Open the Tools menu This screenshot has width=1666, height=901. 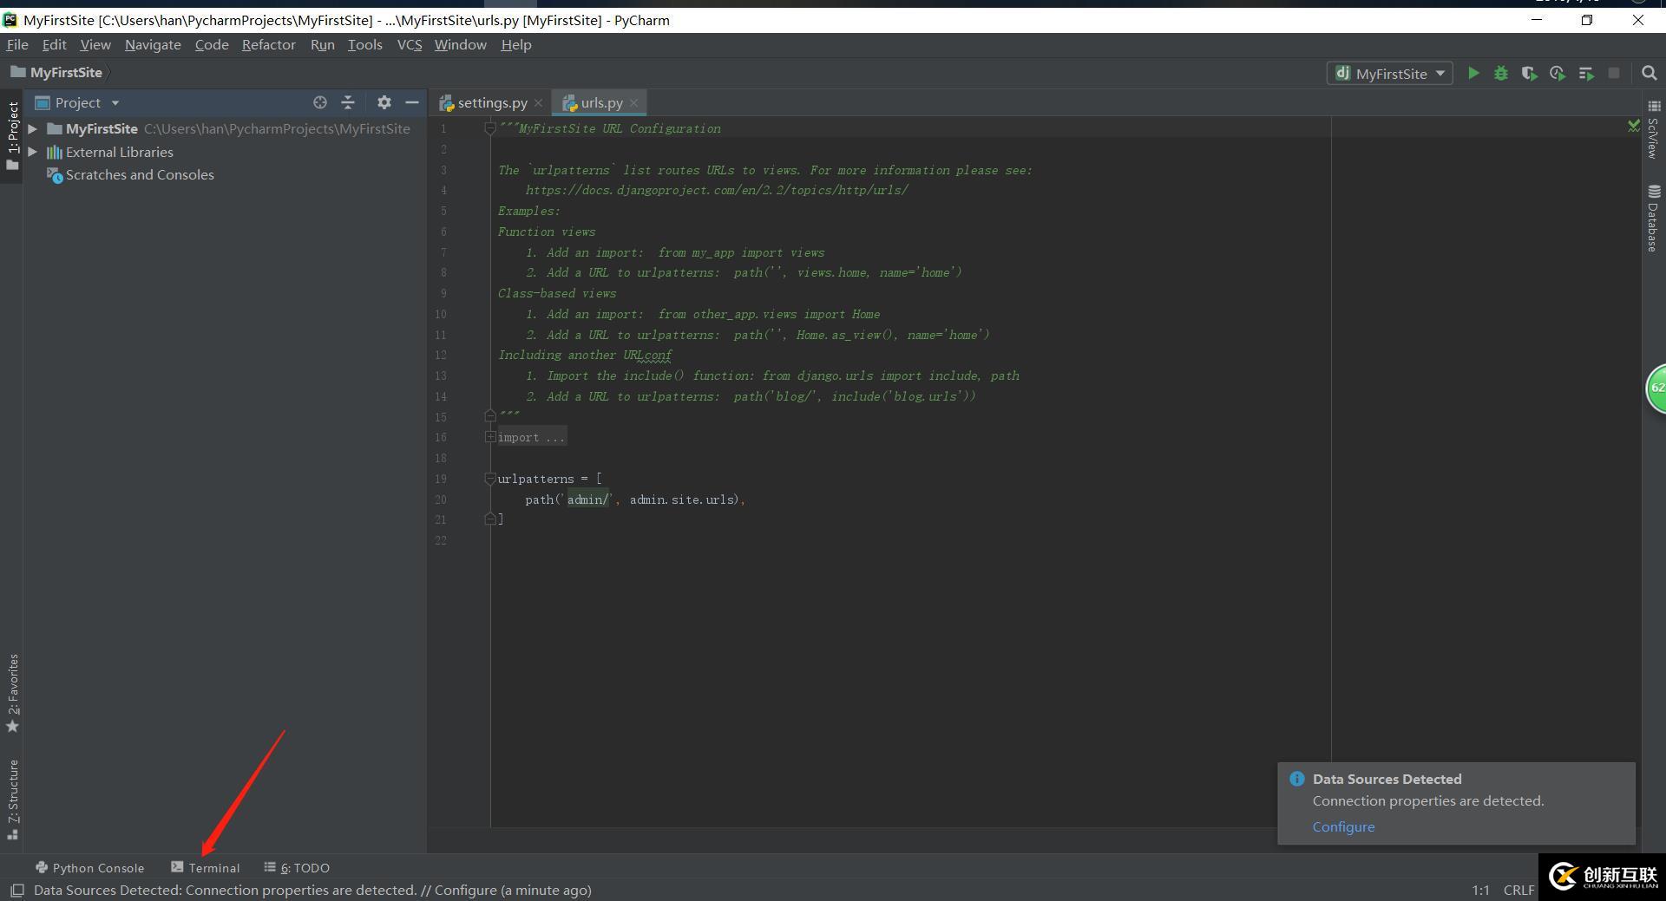pos(365,45)
